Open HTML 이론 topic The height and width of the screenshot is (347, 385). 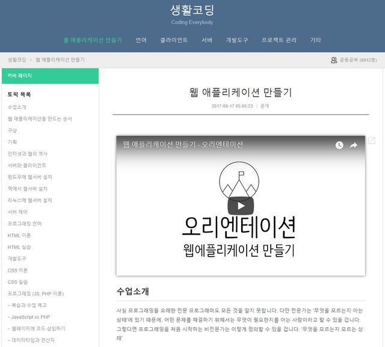tap(19, 236)
